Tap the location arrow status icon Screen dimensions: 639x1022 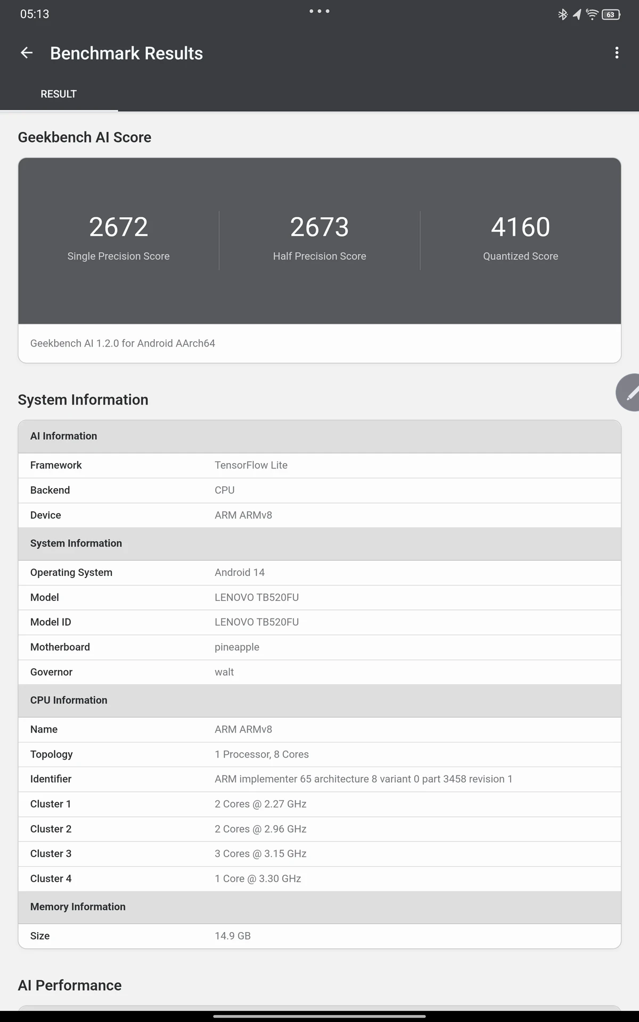pyautogui.click(x=577, y=14)
